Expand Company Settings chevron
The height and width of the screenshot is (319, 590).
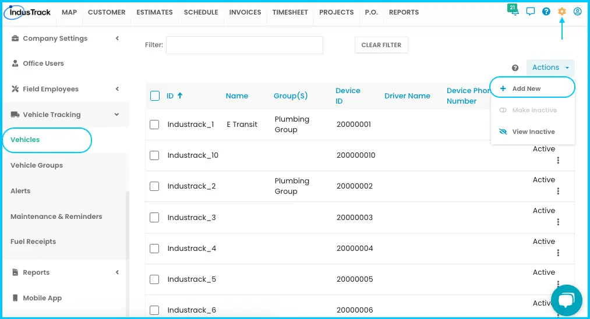(118, 38)
